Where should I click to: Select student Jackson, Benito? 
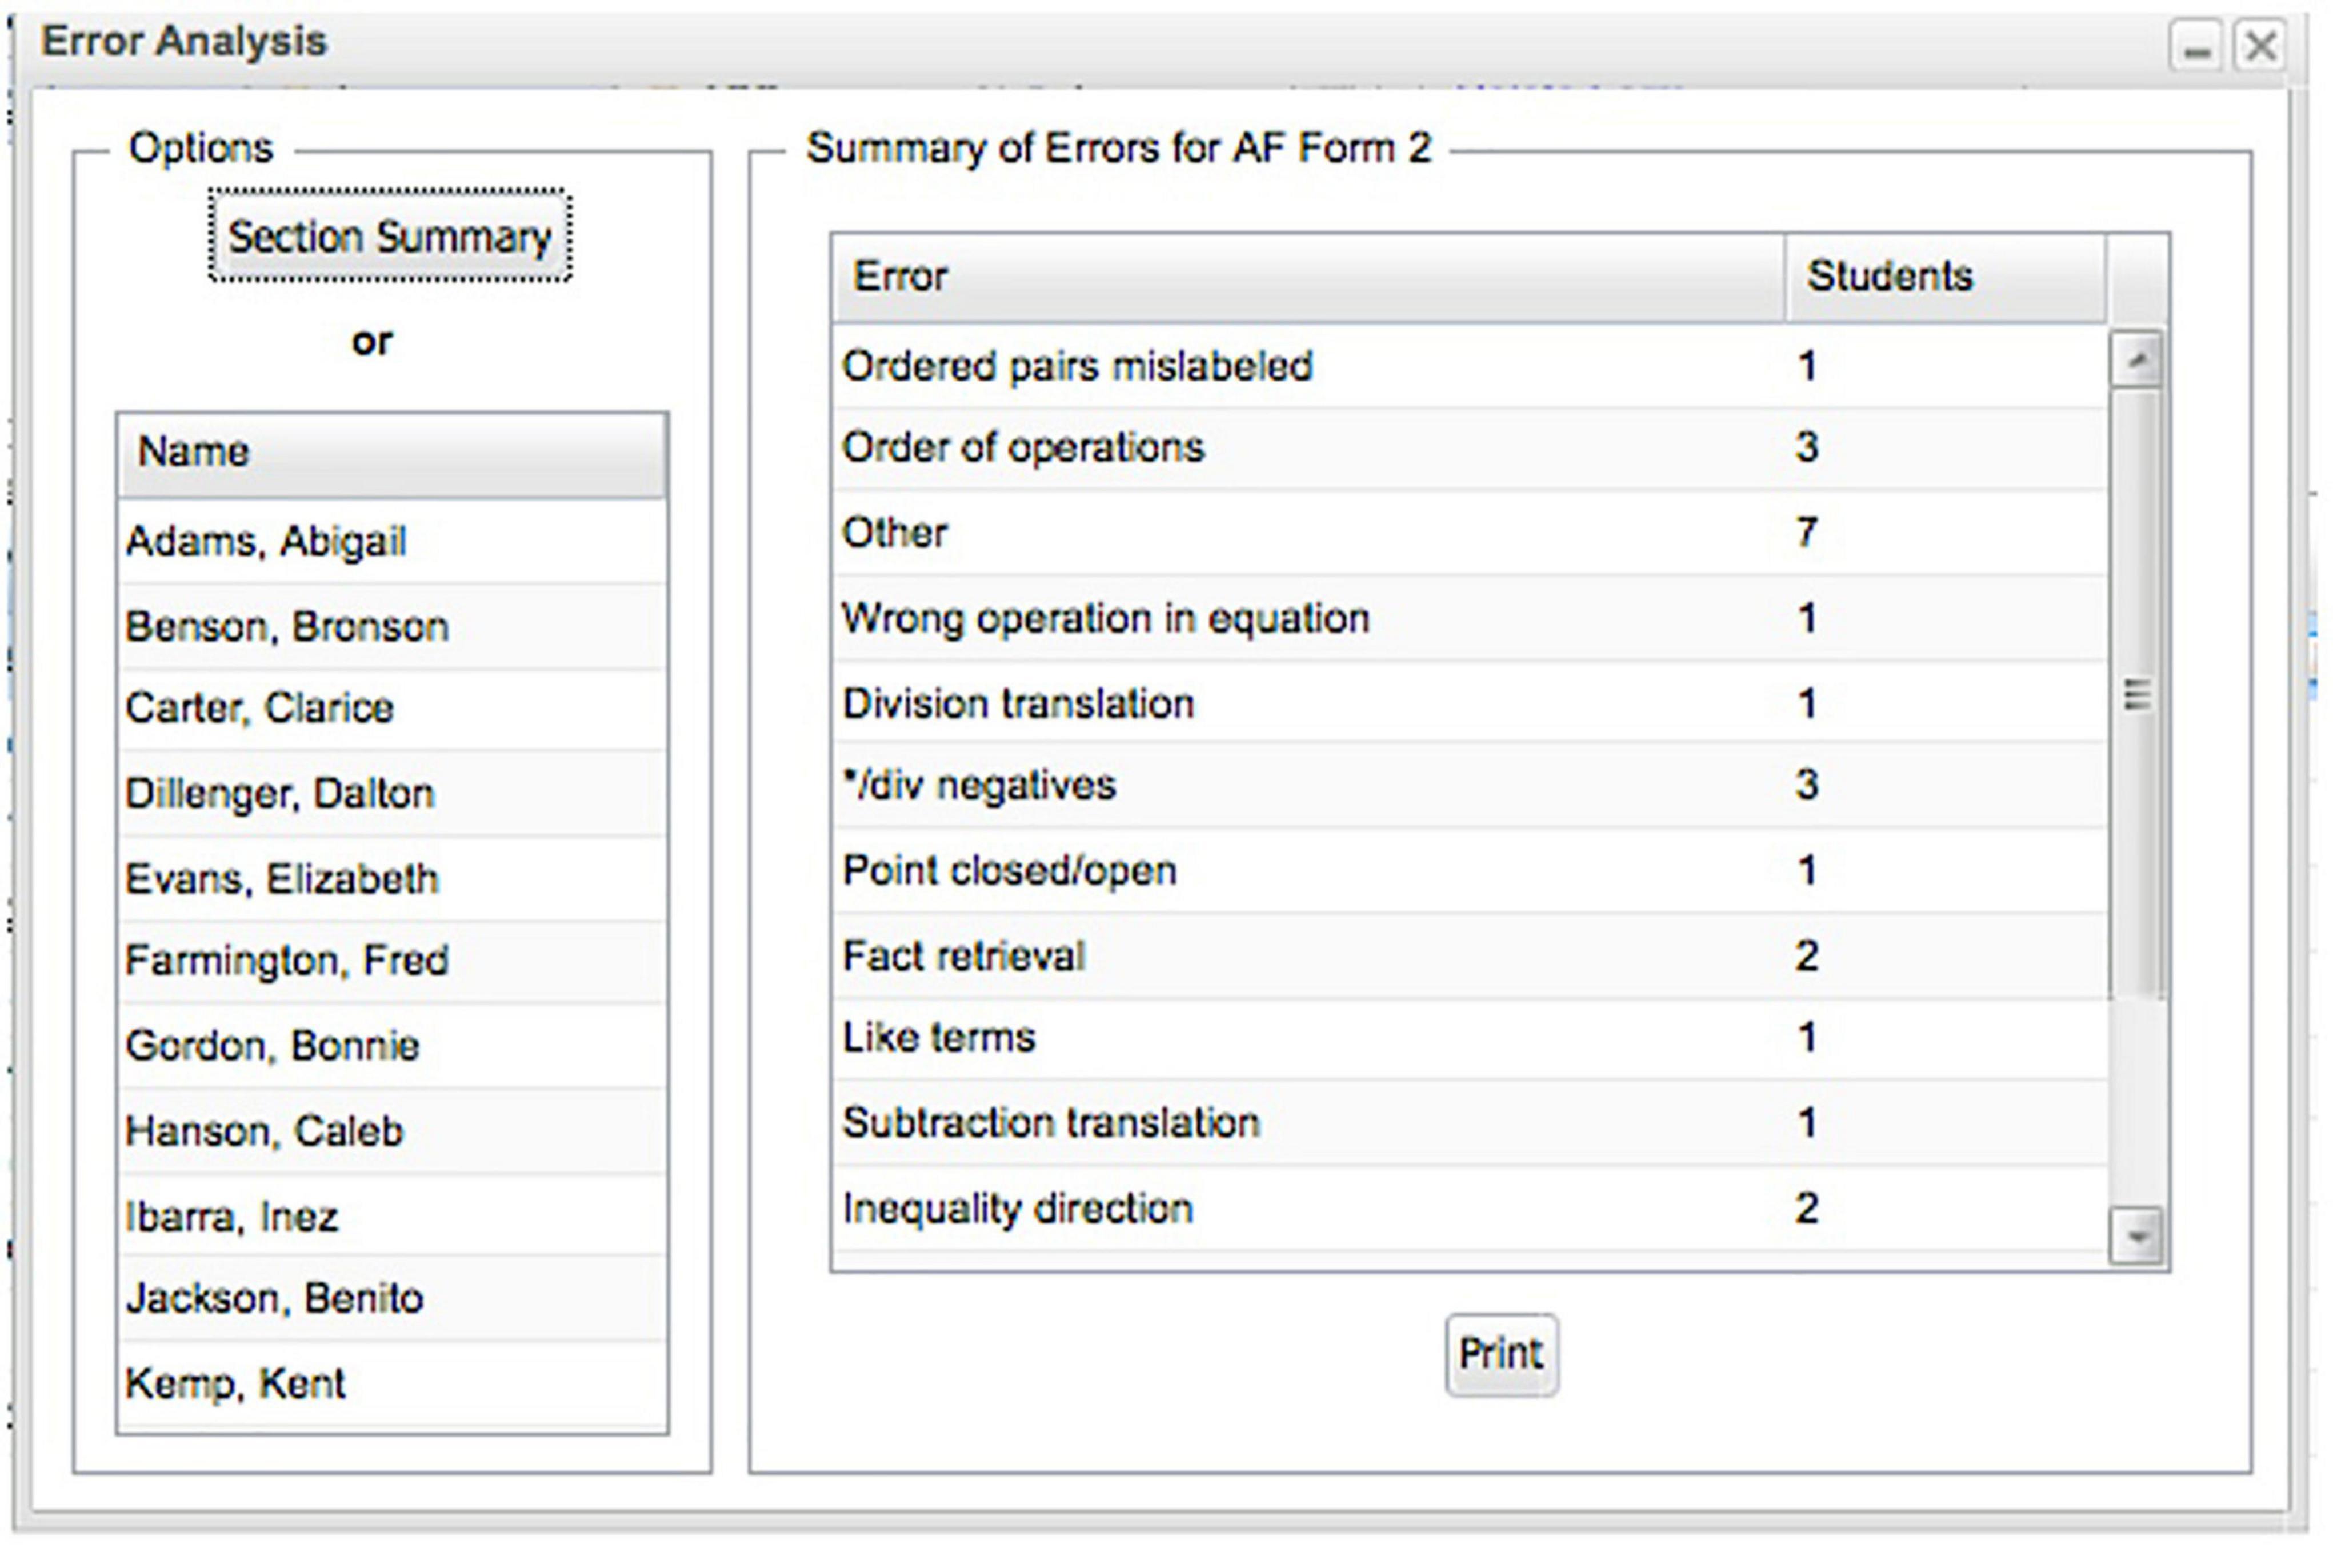click(392, 1298)
